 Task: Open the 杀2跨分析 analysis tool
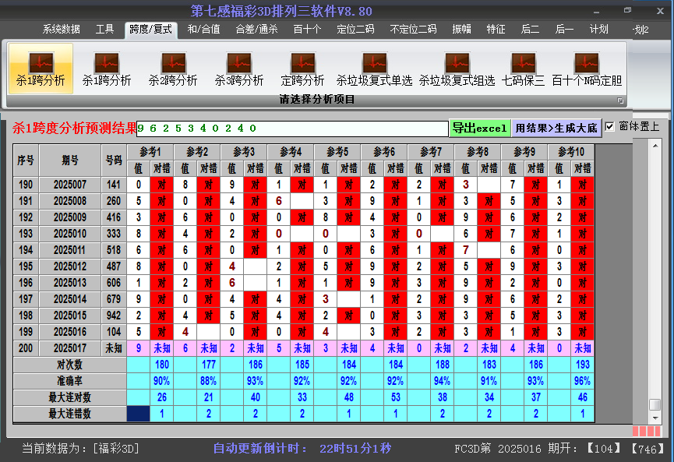pyautogui.click(x=173, y=69)
